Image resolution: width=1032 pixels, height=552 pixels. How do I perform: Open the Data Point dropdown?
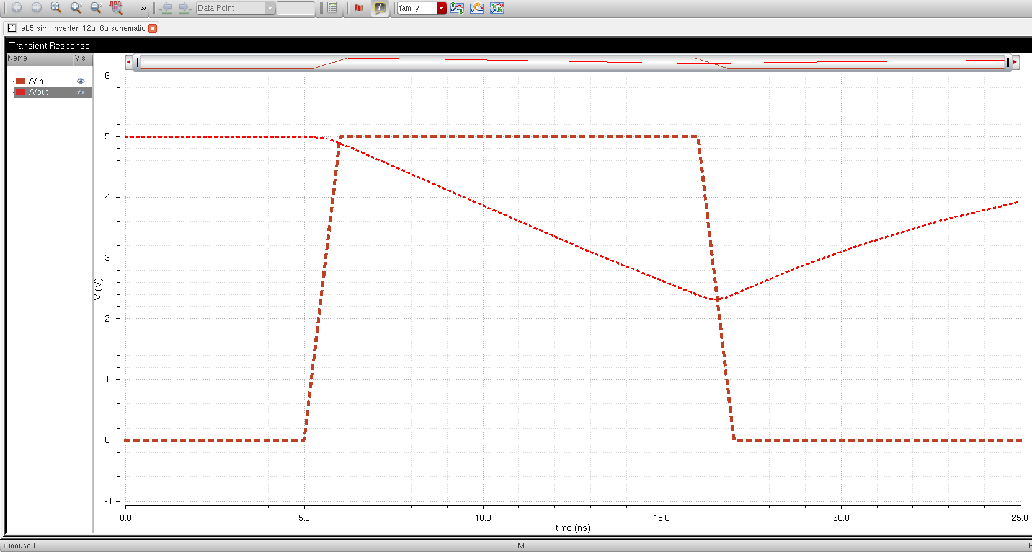236,8
